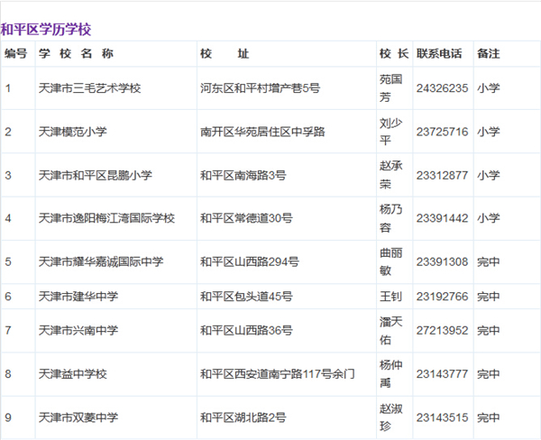Viewport: 541px width, 440px height.
Task: Click the 编号 column header
Action: click(x=16, y=53)
